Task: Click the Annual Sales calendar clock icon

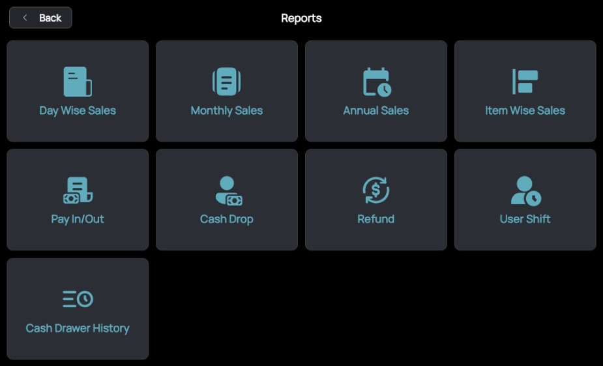Action: tap(377, 82)
